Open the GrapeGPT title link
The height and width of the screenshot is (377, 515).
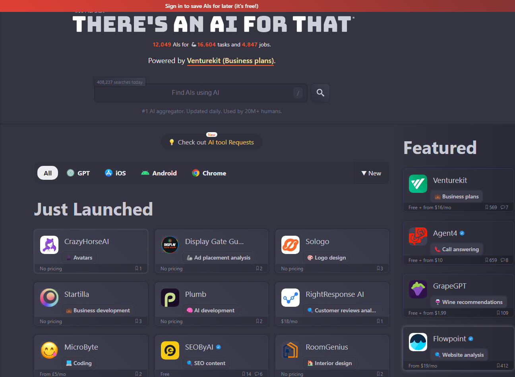pyautogui.click(x=449, y=286)
